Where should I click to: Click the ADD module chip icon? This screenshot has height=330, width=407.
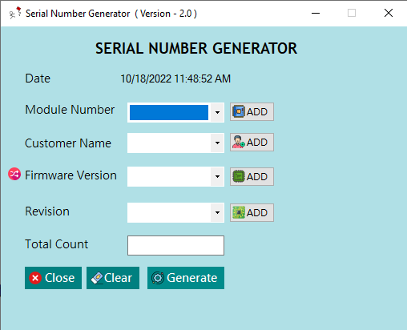[x=239, y=111]
